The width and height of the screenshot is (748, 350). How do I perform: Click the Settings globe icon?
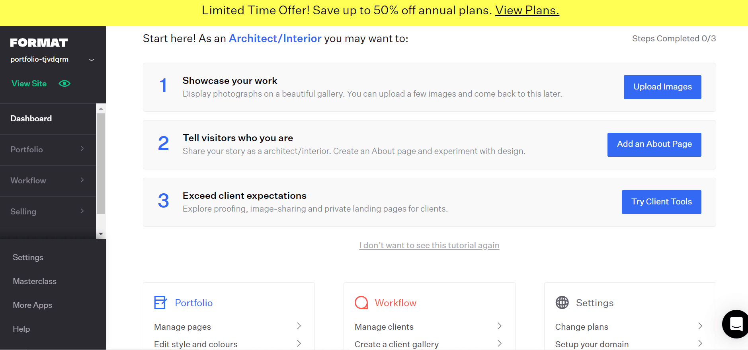(562, 302)
